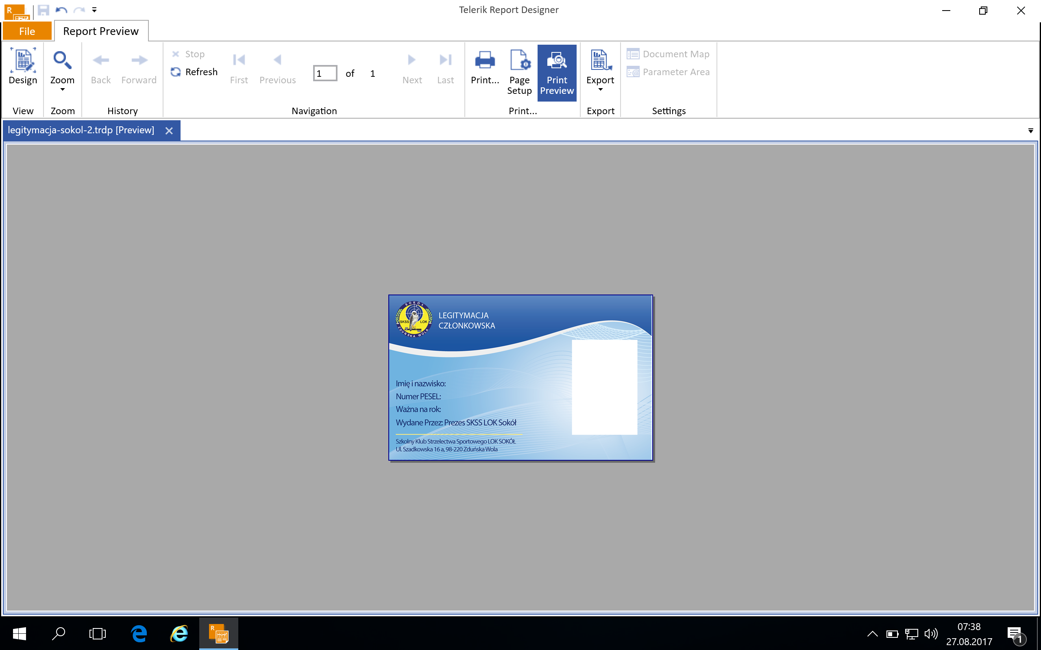Click the Save icon in quick access toolbar

pyautogui.click(x=44, y=10)
